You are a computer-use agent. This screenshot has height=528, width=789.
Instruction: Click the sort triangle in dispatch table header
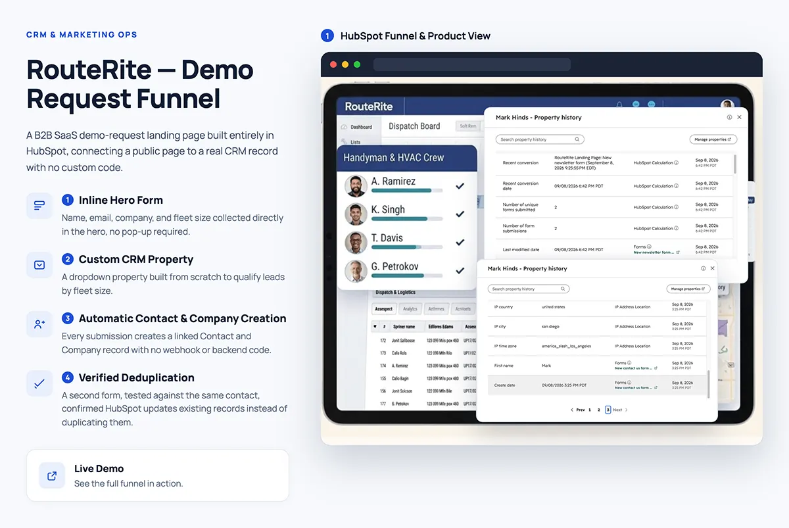coord(375,326)
